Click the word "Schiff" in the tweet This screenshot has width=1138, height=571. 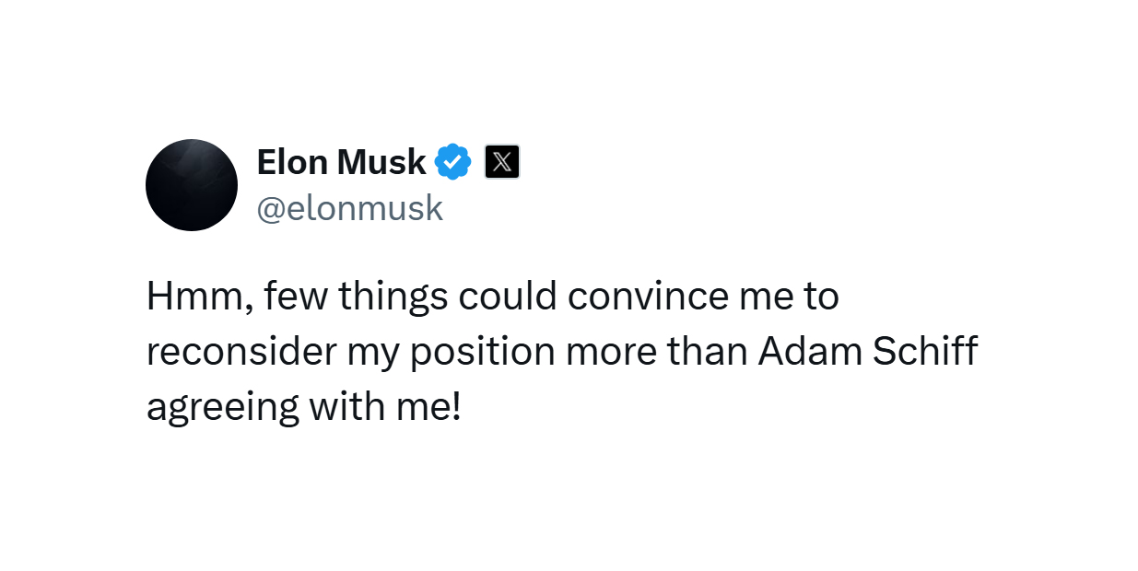coord(923,352)
